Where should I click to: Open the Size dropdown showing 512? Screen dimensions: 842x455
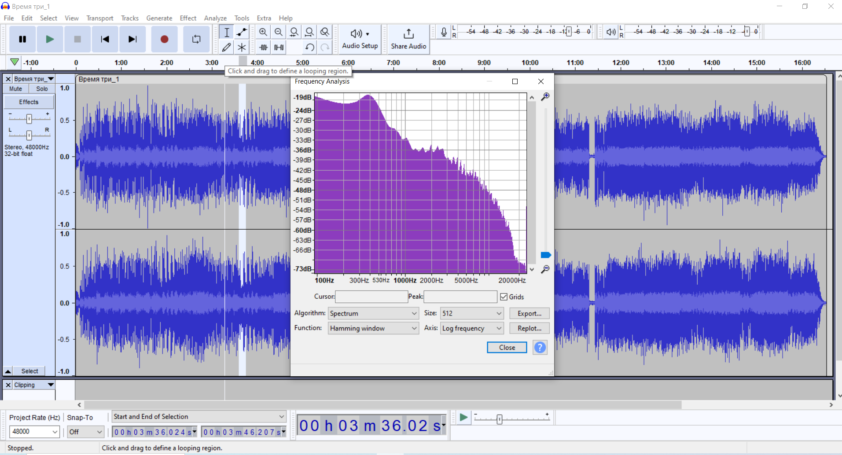(471, 313)
